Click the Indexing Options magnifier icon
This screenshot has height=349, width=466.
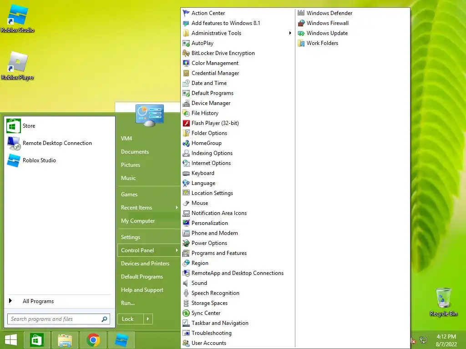point(186,153)
